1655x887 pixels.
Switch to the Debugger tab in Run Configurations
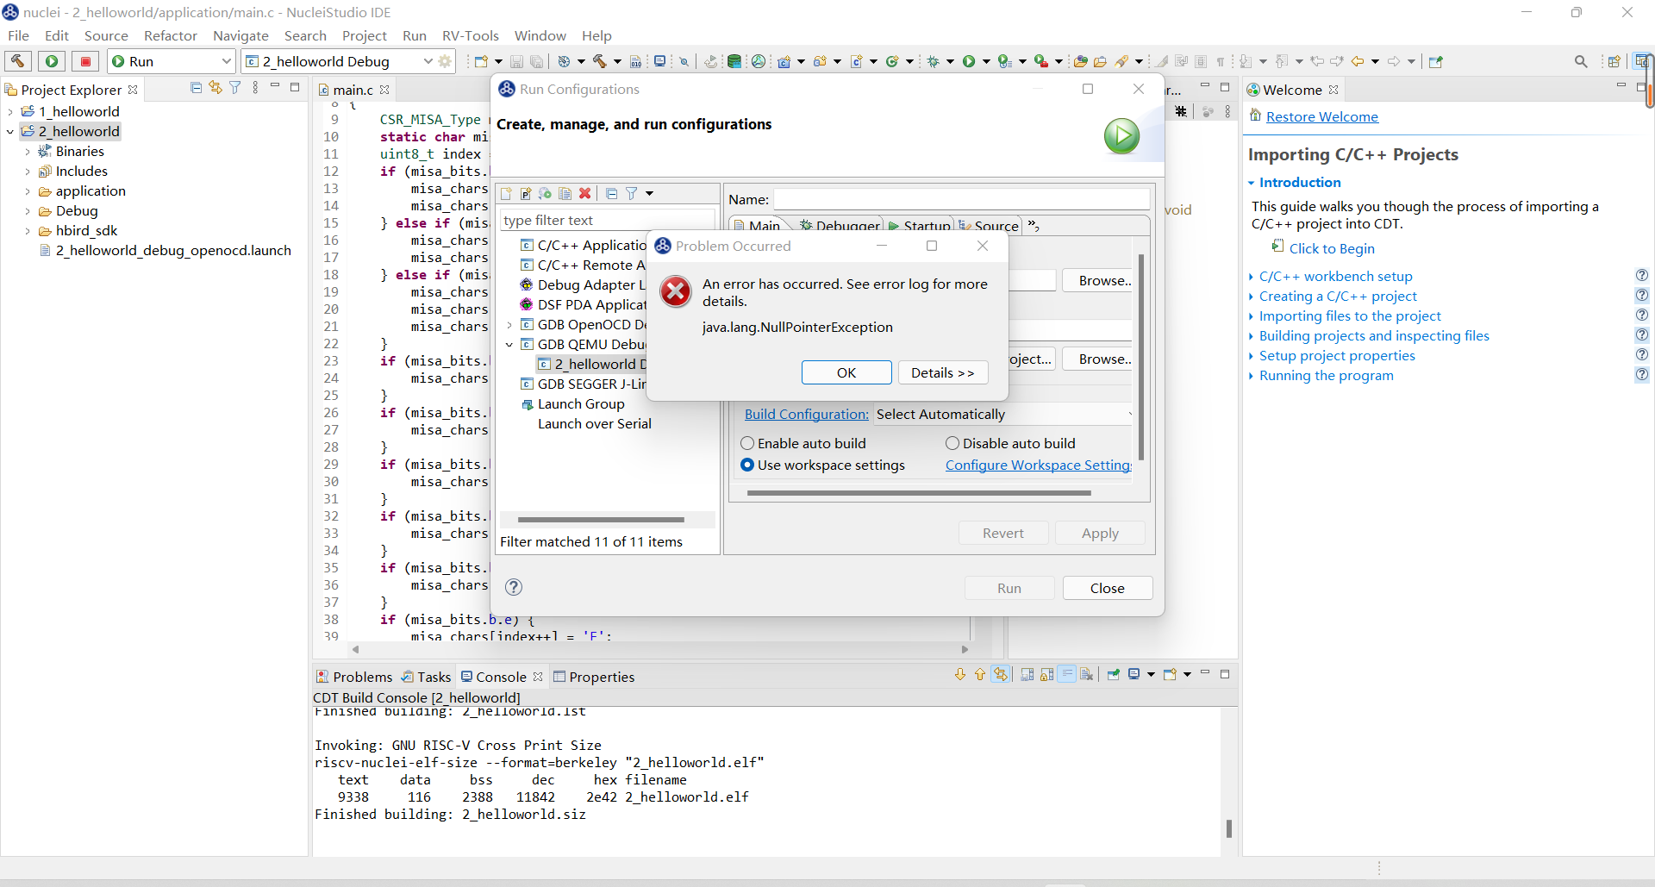(x=840, y=226)
